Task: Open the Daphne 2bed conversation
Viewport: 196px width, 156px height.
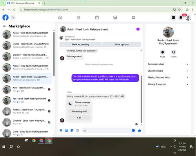Action: 27,122
